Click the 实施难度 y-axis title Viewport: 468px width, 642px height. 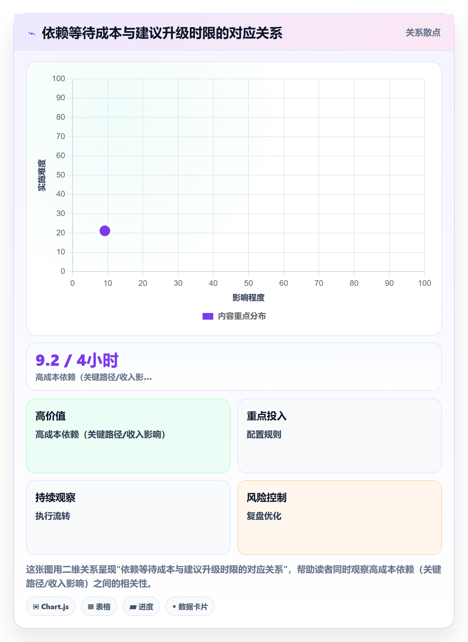pos(42,175)
